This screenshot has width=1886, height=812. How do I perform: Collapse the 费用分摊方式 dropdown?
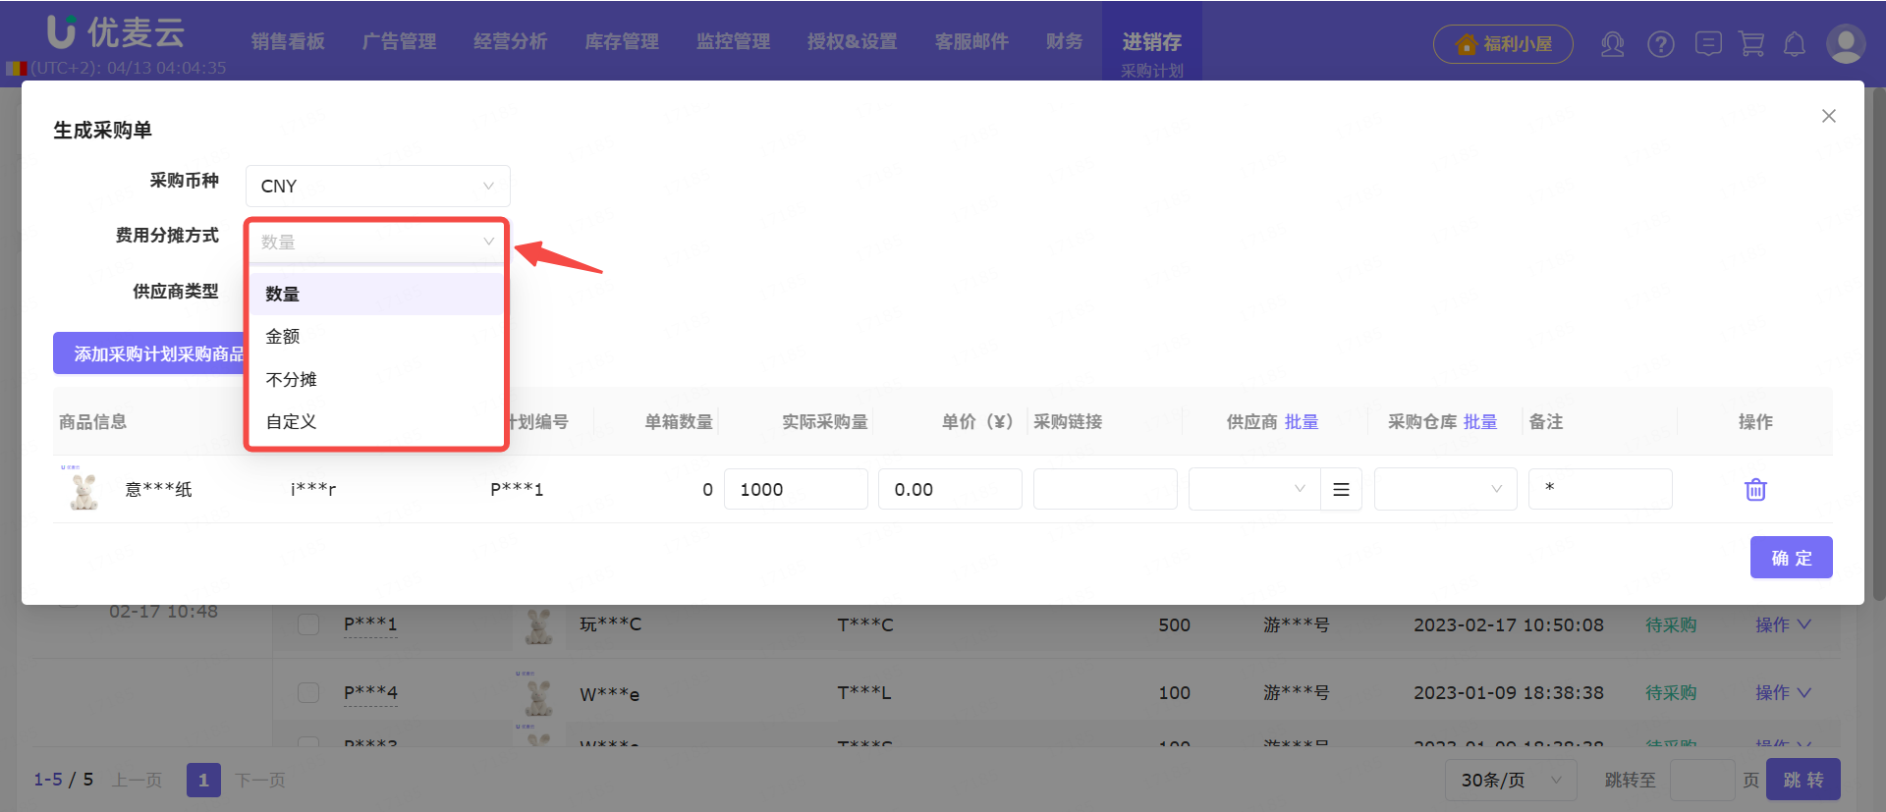coord(377,242)
